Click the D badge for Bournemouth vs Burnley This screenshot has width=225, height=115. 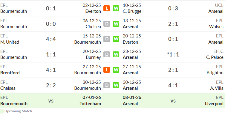[107, 54]
